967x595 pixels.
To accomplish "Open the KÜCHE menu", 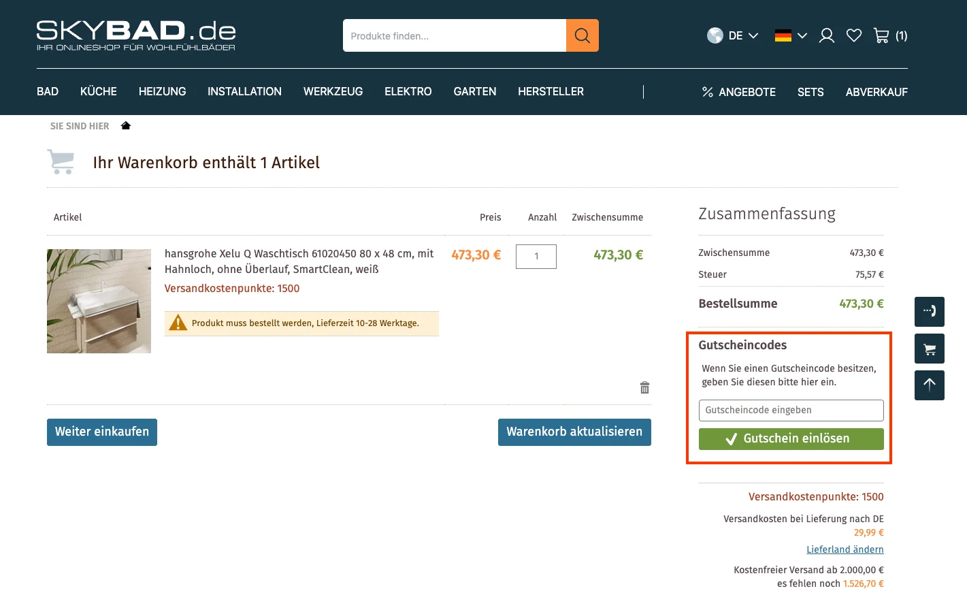I will 99,91.
